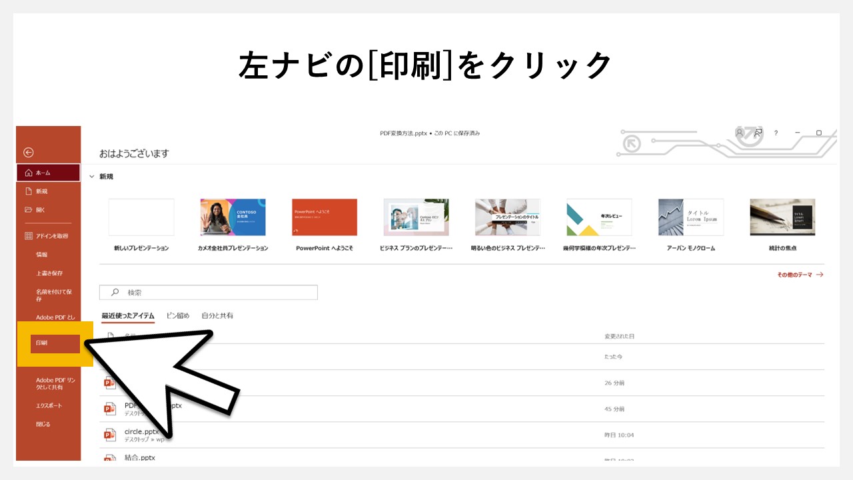Viewport: 853px width, 480px height.
Task: Click the PowerPoint file icon beside circle.pptx
Action: (x=110, y=433)
